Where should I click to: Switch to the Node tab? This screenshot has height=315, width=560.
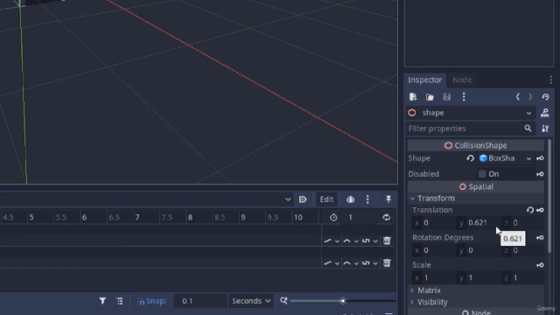462,80
